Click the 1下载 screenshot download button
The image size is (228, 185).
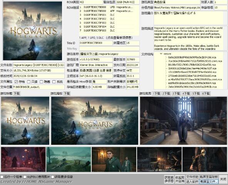pyautogui.click(x=157, y=94)
